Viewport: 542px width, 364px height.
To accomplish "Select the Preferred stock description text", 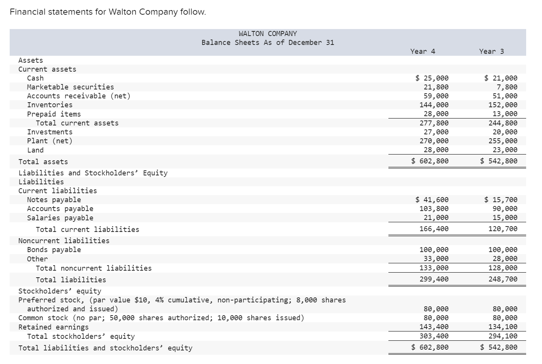I will tap(182, 300).
